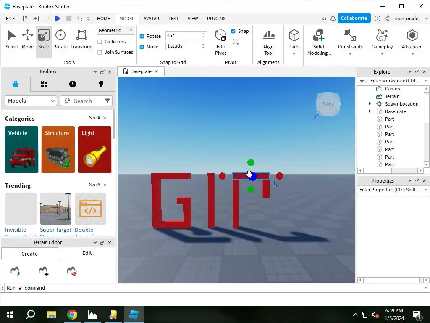Click the share icon
430x323 pixels.
[x=386, y=19]
